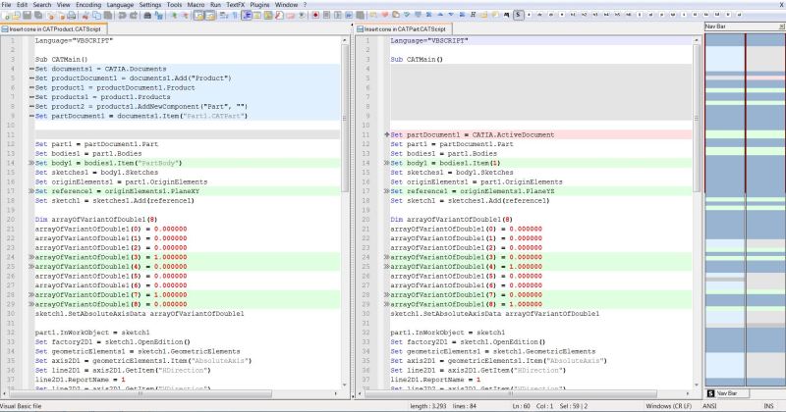Click the documents1.Add("Product") line in left pane
This screenshot has height=412, width=786.
point(187,78)
